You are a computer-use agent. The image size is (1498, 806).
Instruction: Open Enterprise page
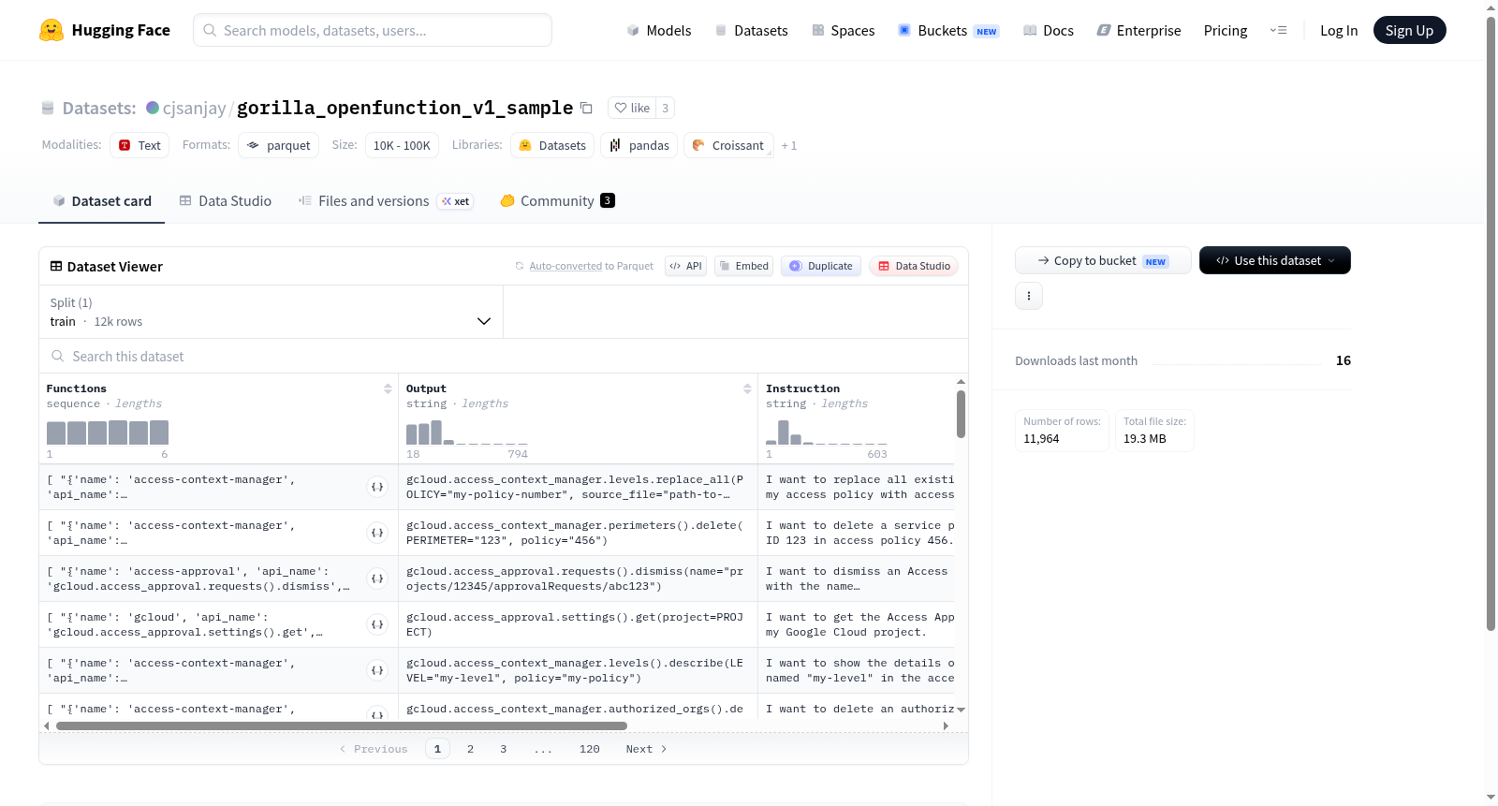tap(1139, 30)
